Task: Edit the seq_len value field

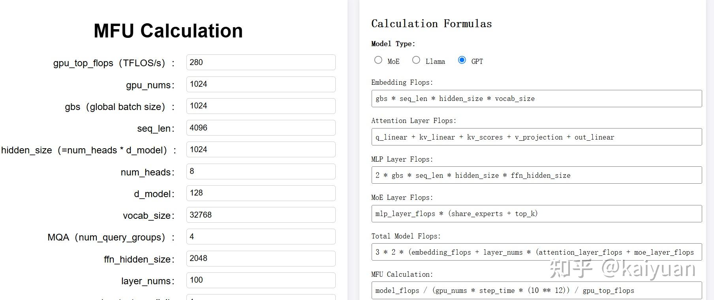Action: pos(261,128)
